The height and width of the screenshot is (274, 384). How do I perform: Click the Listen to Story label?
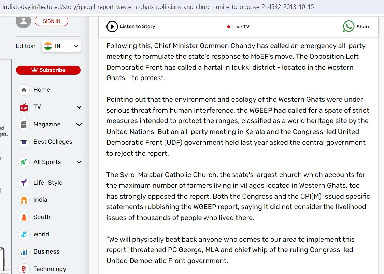[x=138, y=27]
